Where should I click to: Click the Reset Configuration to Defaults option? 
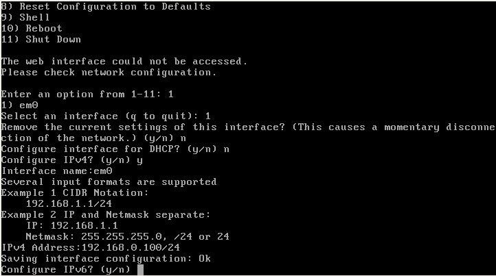click(x=106, y=6)
